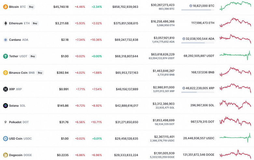Viewport: 254px width, 160px height.
Task: Click info icon beside XRP circulating supply
Action: (184, 88)
